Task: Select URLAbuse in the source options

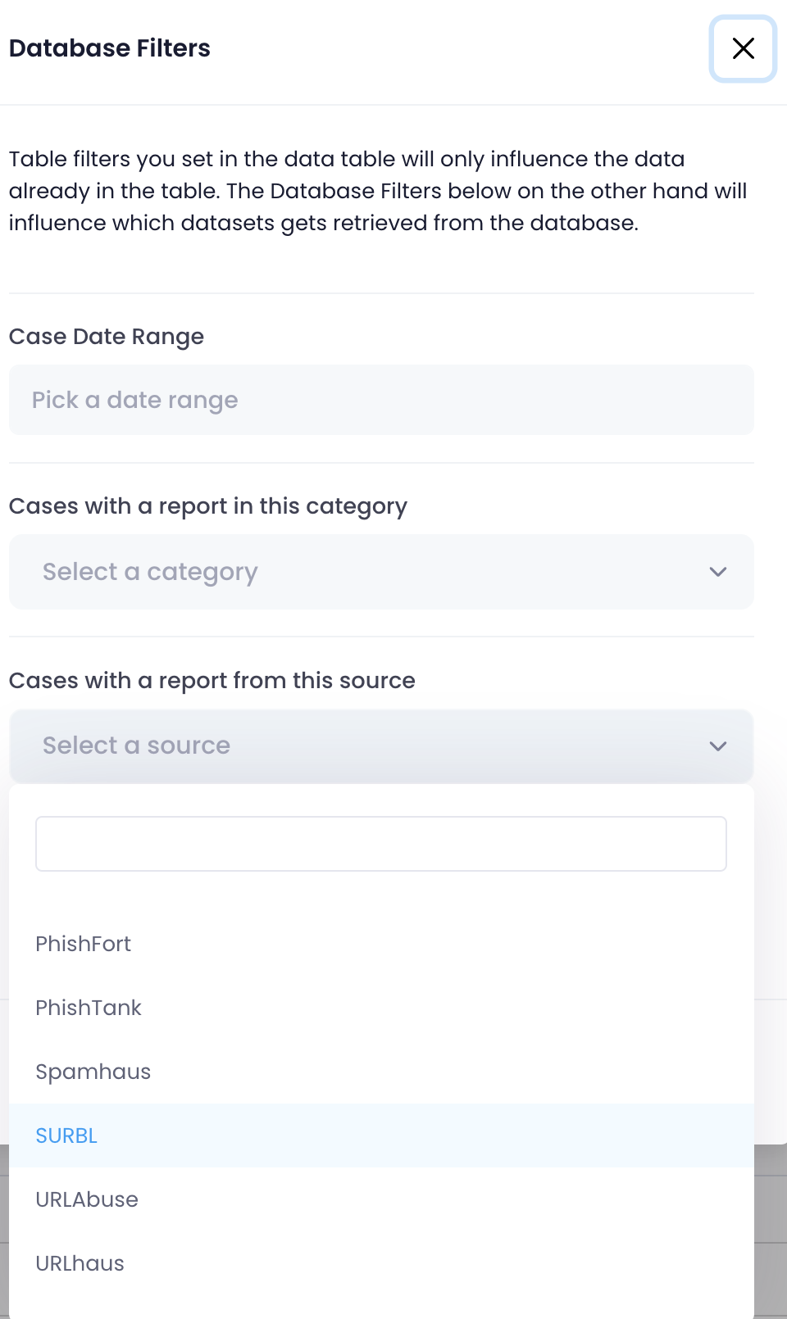Action: click(x=87, y=1199)
